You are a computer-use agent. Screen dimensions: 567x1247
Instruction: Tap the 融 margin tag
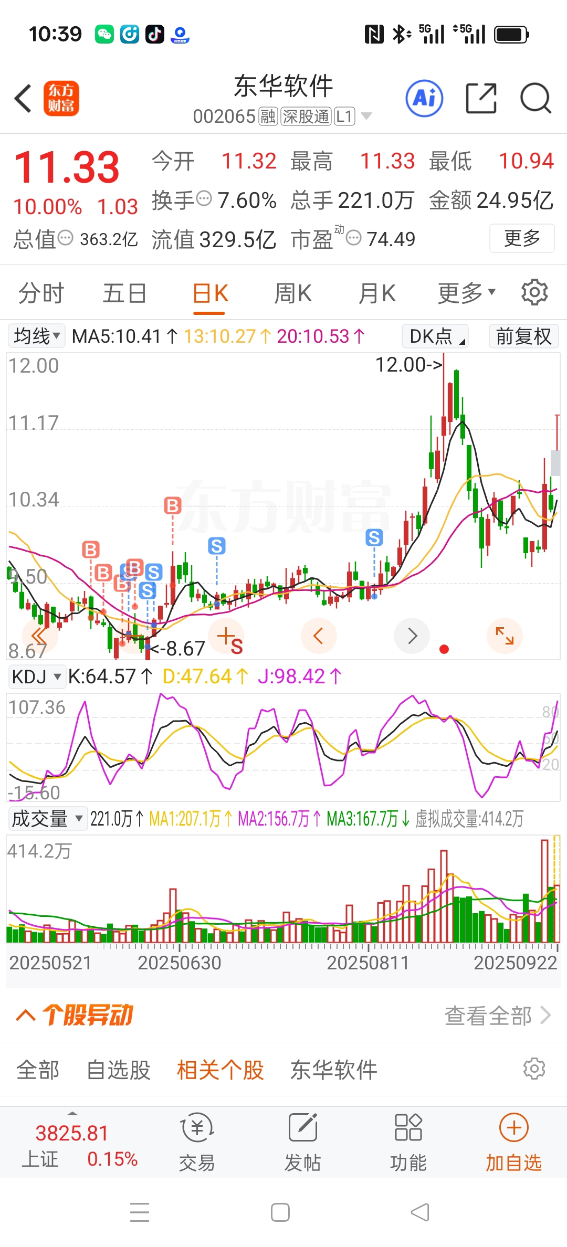click(x=268, y=116)
